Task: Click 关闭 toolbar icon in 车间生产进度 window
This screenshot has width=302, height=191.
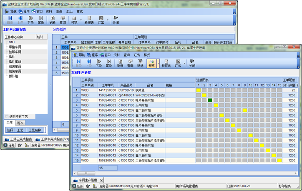Action: [192, 63]
